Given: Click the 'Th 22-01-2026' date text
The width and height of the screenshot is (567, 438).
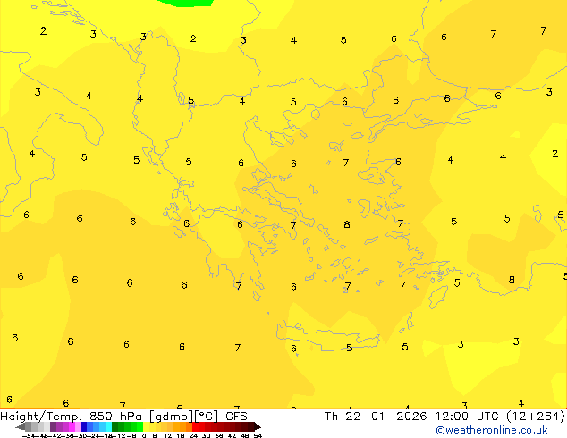Looking at the screenshot, I should click(376, 417).
